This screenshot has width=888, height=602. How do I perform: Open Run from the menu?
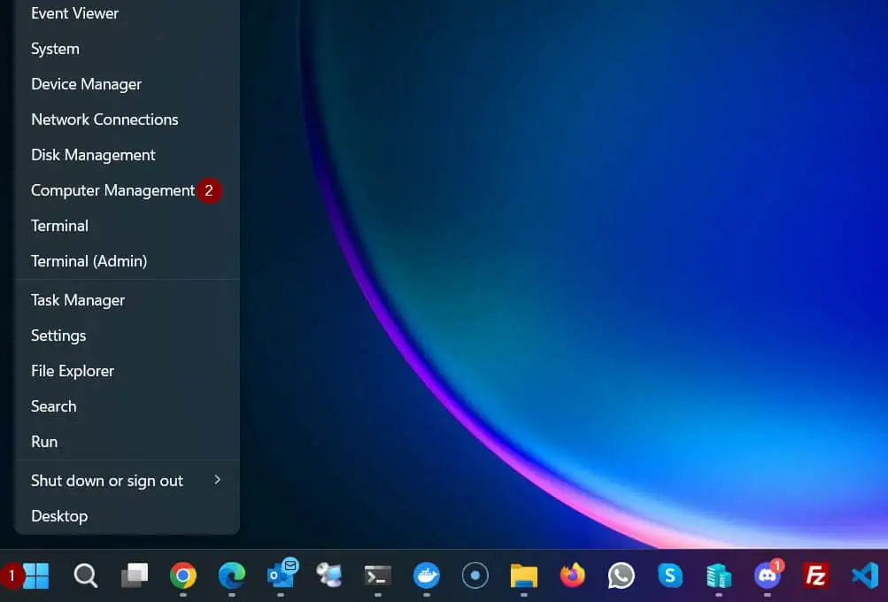(x=127, y=442)
